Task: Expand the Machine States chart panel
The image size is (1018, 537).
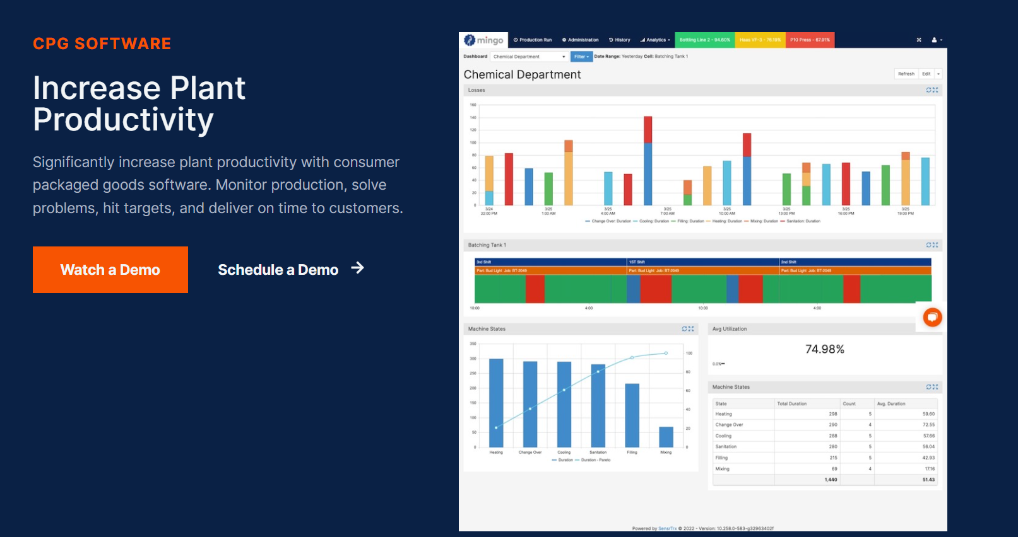Action: [x=692, y=329]
